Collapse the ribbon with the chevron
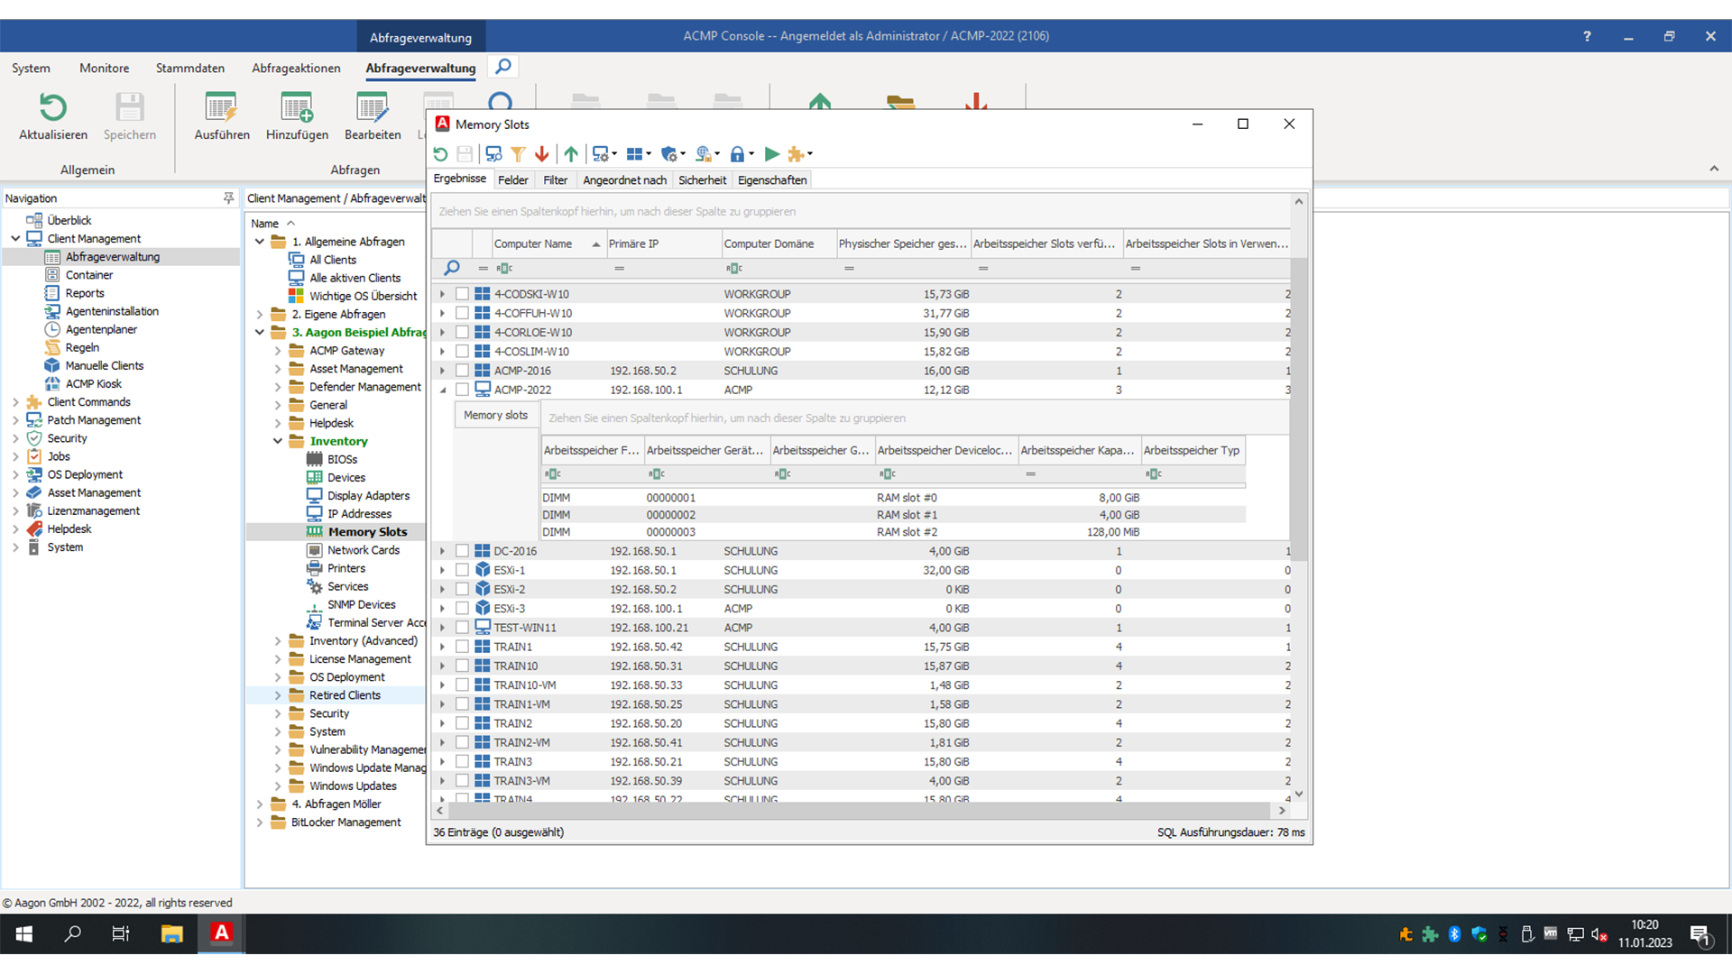 point(1714,169)
